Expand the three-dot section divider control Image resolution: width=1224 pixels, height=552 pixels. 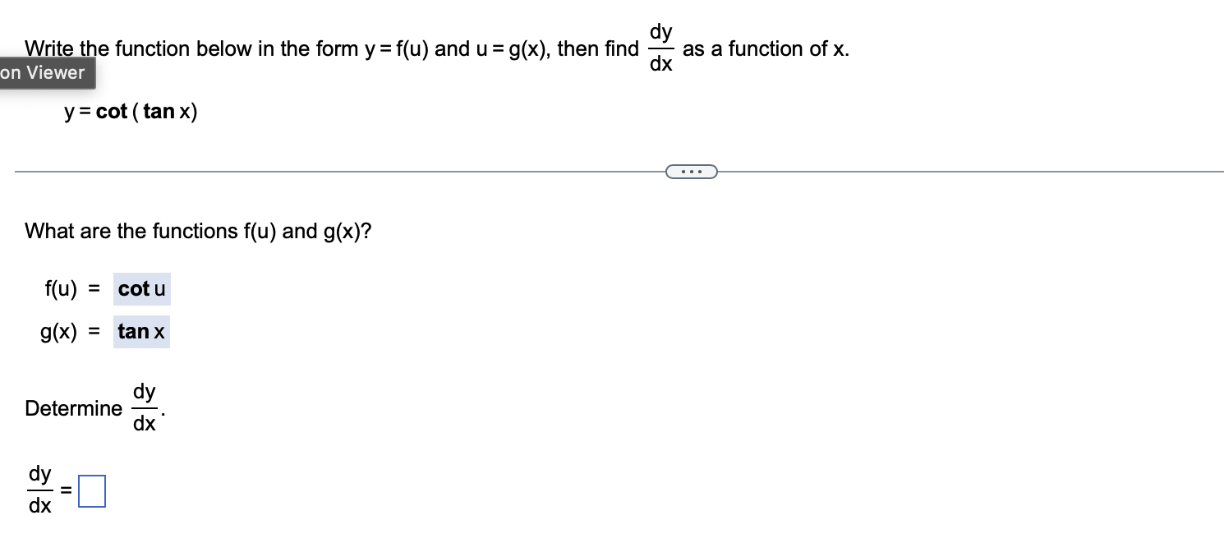pyautogui.click(x=691, y=170)
